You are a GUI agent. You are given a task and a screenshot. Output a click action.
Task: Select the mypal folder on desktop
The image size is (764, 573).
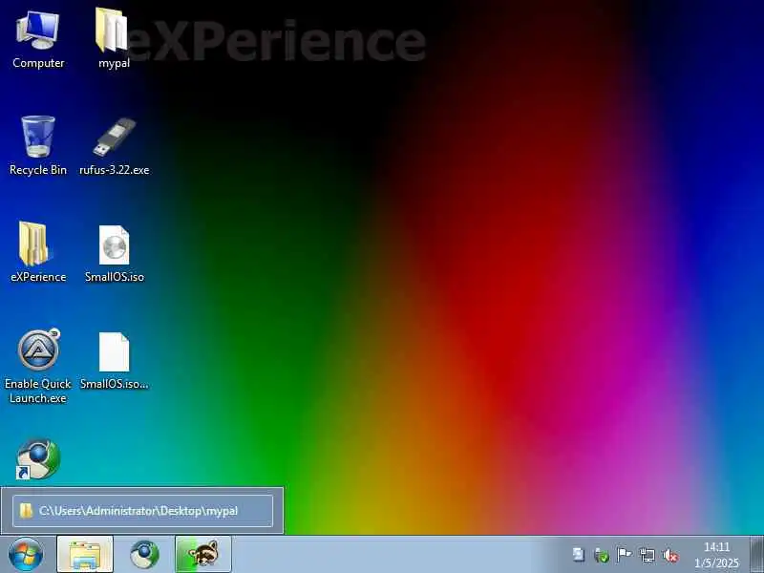coord(112,31)
